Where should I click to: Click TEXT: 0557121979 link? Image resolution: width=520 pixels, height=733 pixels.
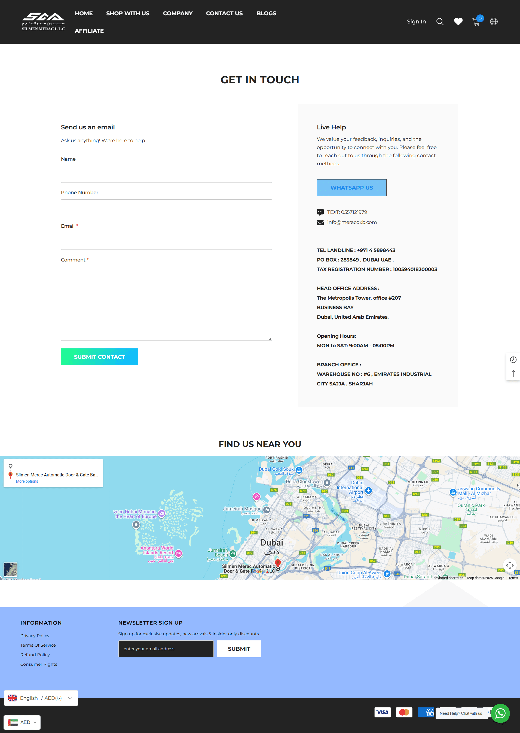tap(347, 212)
